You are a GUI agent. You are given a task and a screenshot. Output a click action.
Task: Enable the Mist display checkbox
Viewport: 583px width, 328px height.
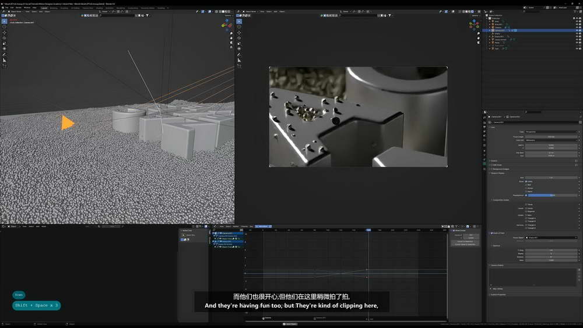[526, 185]
